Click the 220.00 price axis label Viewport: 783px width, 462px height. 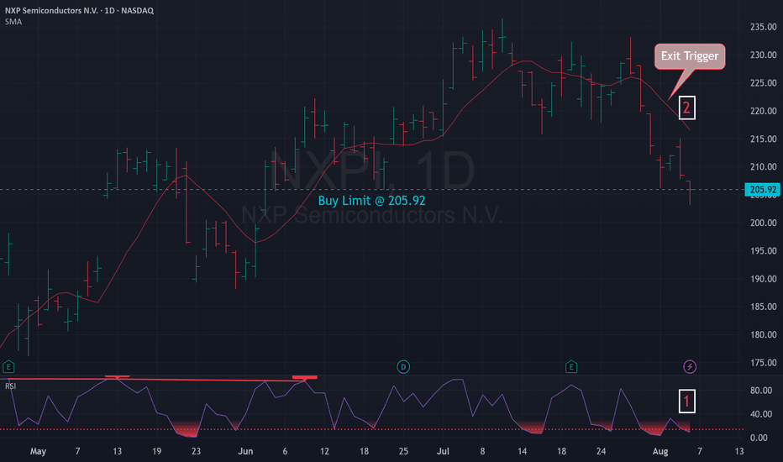(x=763, y=111)
